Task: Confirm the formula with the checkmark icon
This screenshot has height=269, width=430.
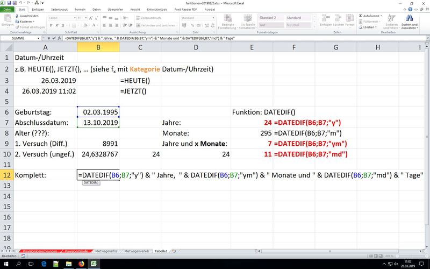Action: click(55, 39)
